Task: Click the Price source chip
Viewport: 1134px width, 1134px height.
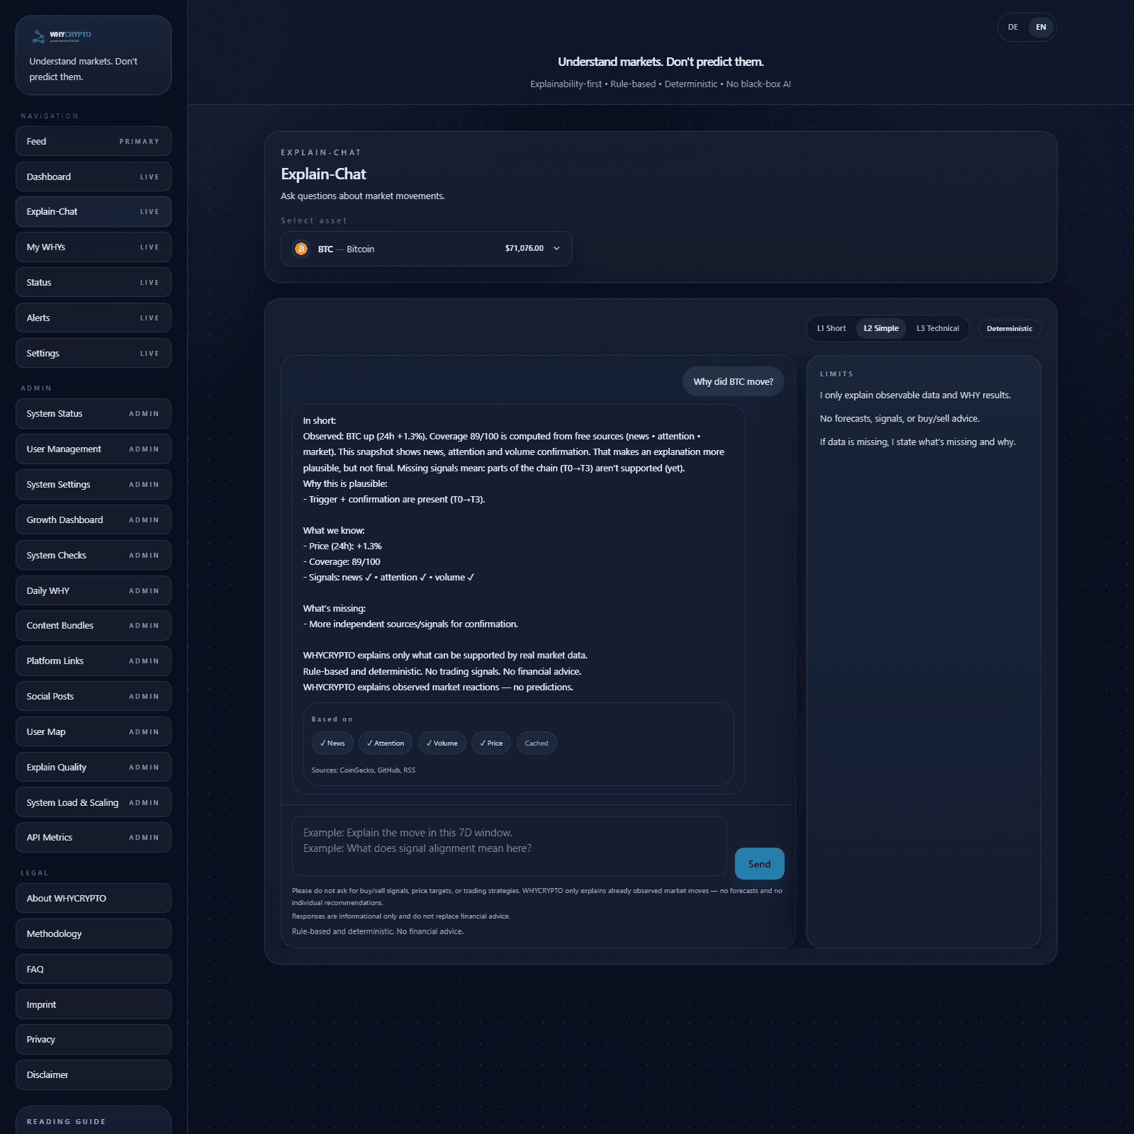Action: pos(490,743)
